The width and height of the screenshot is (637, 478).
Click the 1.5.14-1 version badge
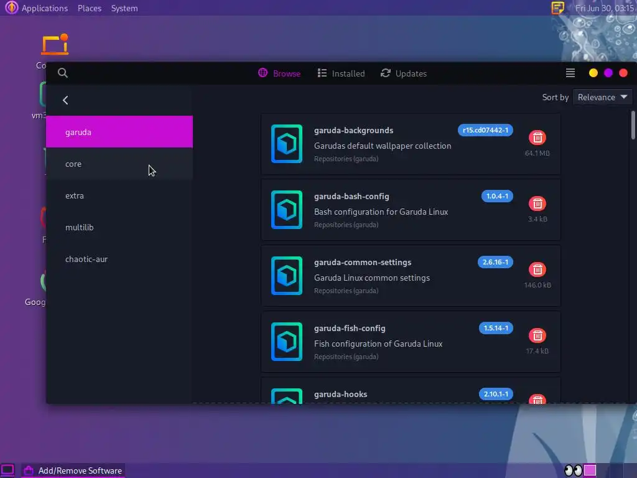point(496,327)
